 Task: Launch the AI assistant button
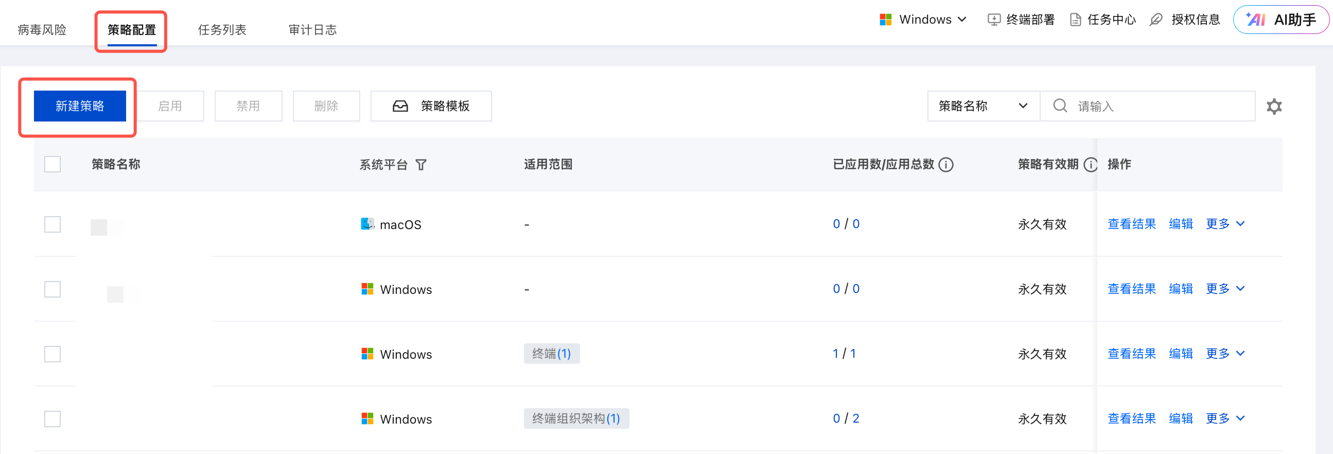(1280, 20)
